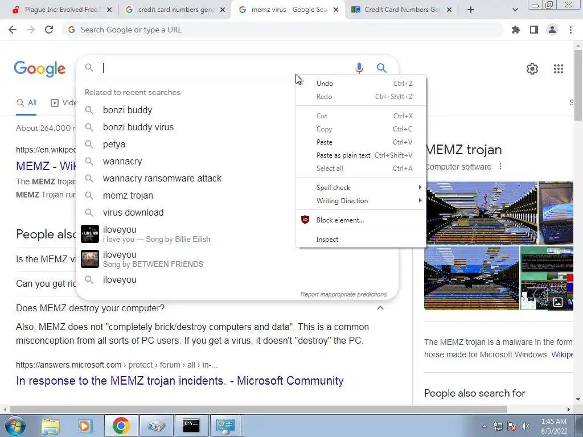Click the browser forward arrow
The width and height of the screenshot is (583, 437).
click(31, 30)
